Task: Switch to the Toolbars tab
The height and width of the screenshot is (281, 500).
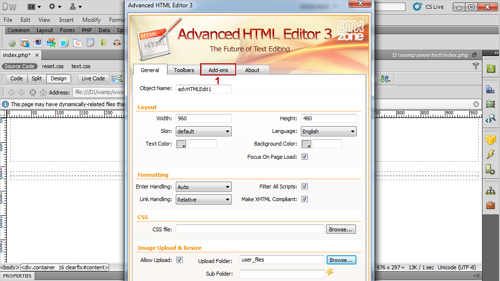Action: point(184,70)
